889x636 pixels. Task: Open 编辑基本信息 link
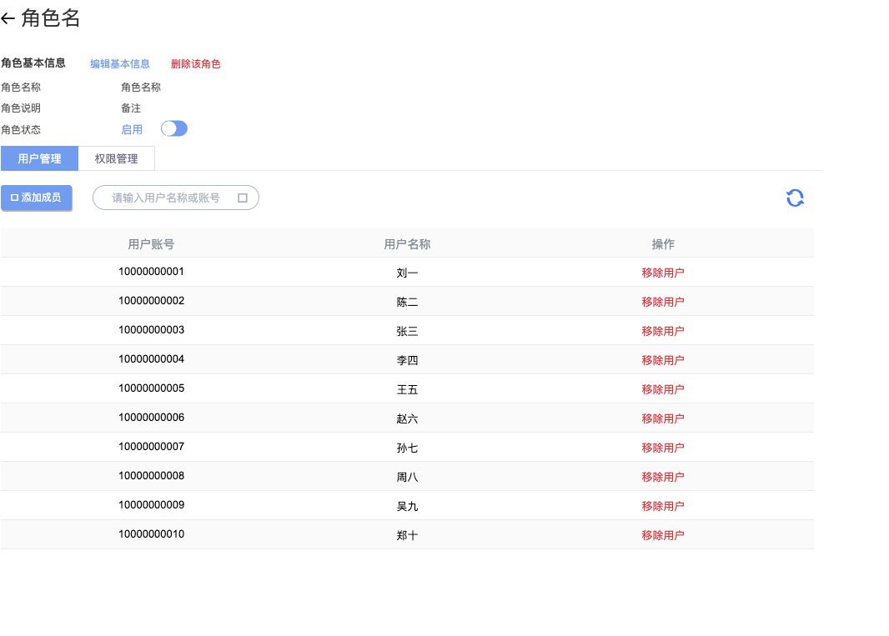coord(119,64)
